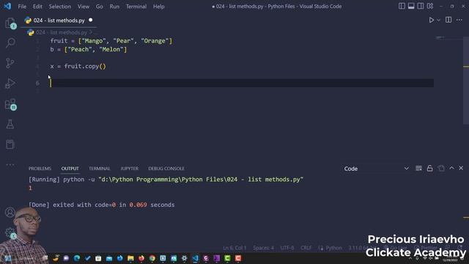The height and width of the screenshot is (264, 469).
Task: Click the '"Peach"' string on line 2
Action: (x=80, y=49)
